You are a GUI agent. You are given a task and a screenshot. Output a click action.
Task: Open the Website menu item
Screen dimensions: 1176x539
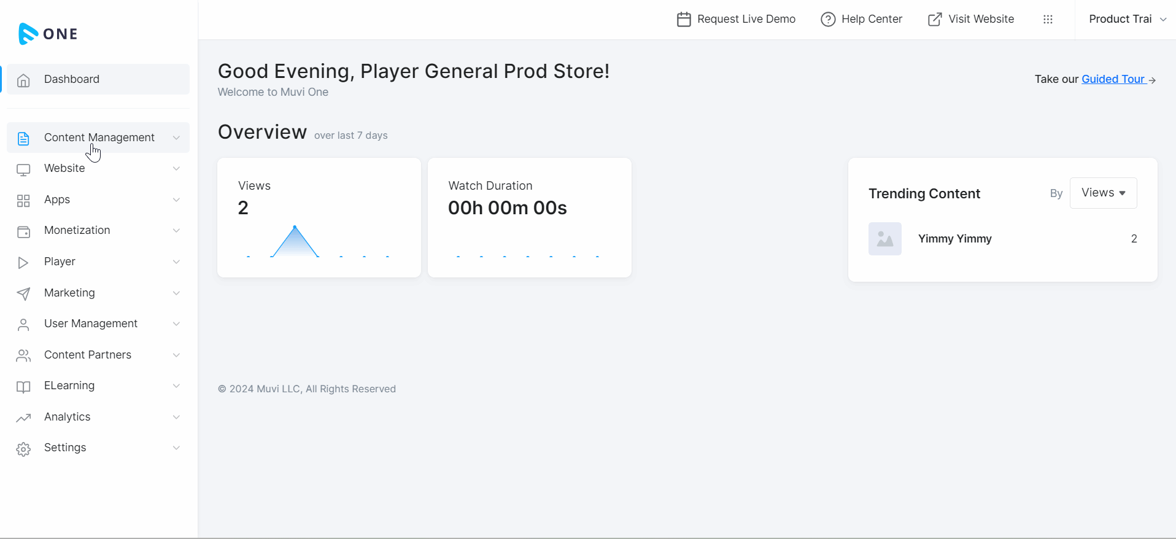click(x=64, y=168)
